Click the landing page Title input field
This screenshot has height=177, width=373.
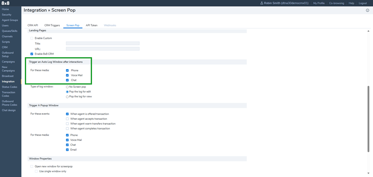point(102,44)
